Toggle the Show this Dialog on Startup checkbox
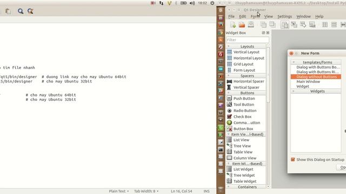This screenshot has height=194, width=346. coord(293,160)
